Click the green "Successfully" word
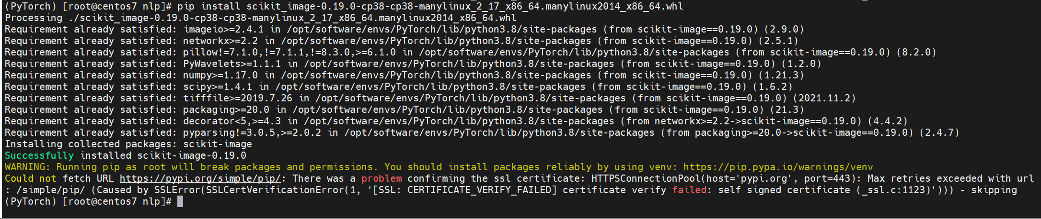 coord(39,155)
